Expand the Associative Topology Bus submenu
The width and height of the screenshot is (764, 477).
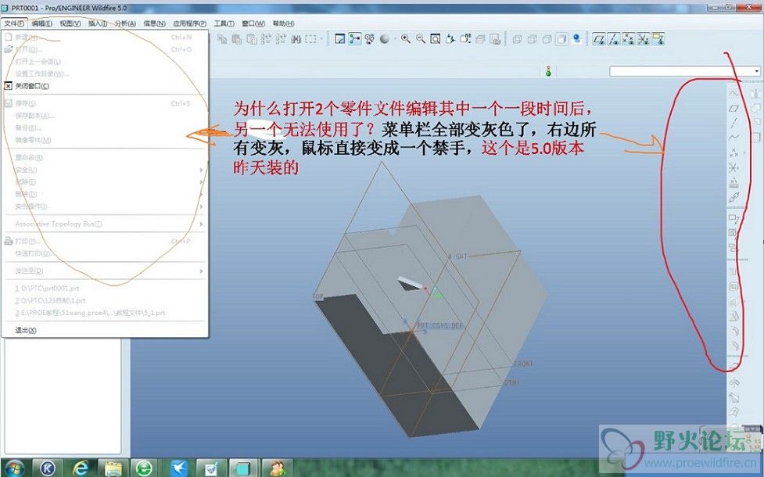click(105, 224)
